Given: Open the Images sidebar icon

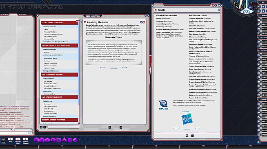Looking at the screenshot, I should 259,64.
